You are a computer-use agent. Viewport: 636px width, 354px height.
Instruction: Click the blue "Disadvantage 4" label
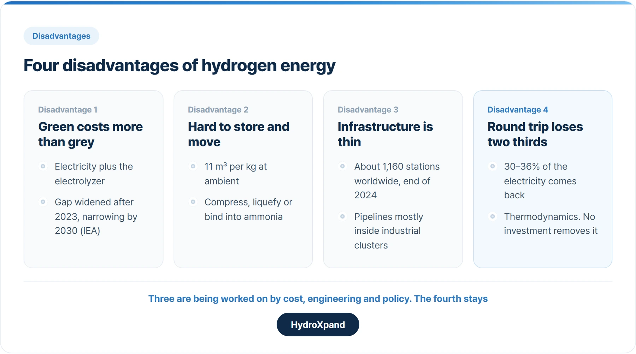pos(518,110)
